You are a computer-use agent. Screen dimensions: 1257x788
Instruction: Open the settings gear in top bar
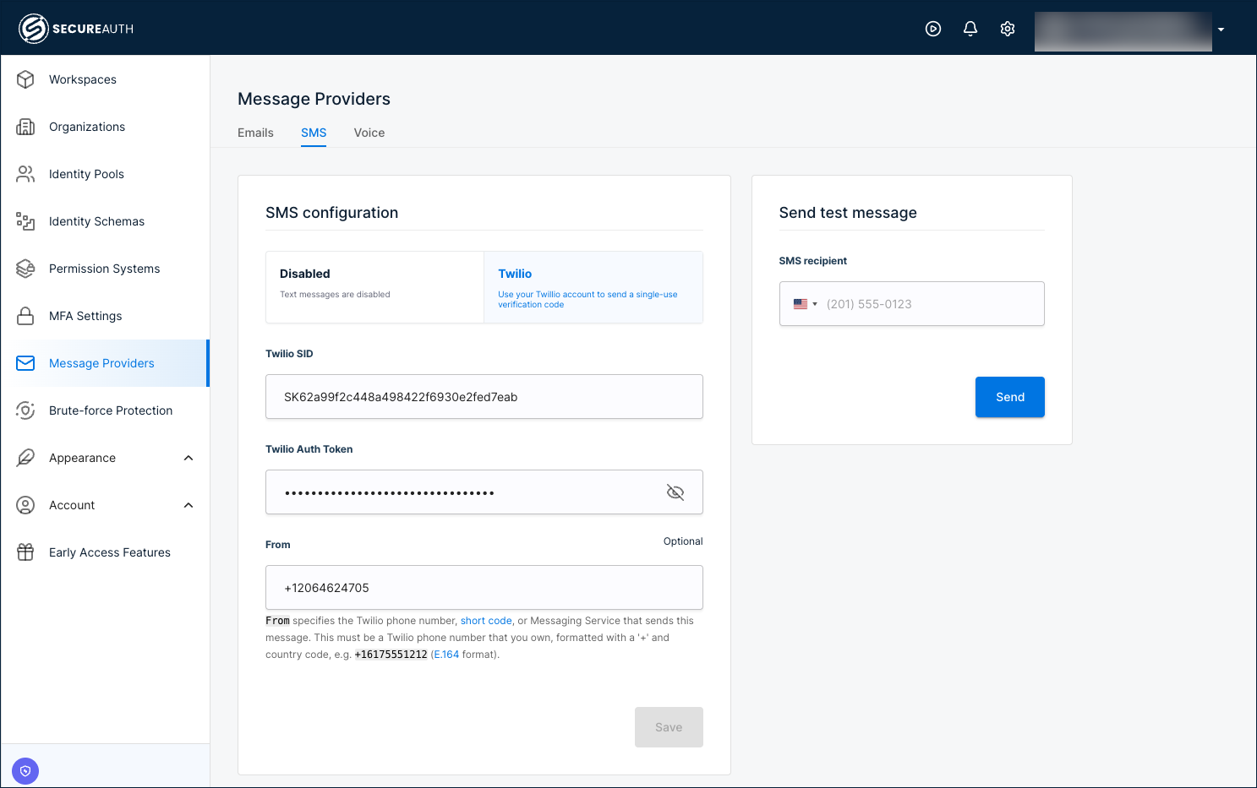click(1007, 28)
